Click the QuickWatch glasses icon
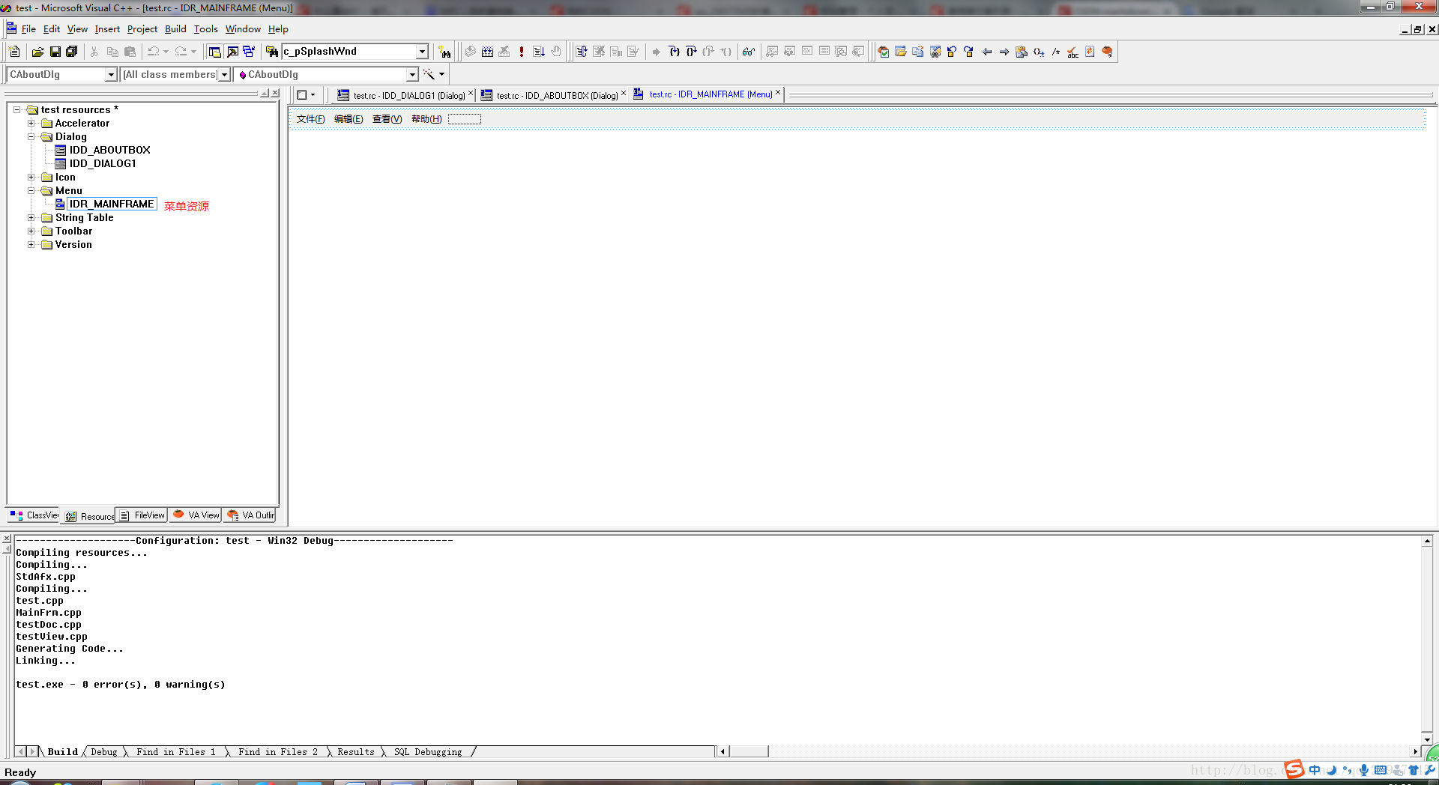Viewport: 1439px width, 785px height. coord(749,52)
